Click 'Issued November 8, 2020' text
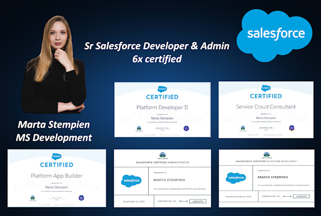Viewport: 321px width, 216px height. pos(238,197)
